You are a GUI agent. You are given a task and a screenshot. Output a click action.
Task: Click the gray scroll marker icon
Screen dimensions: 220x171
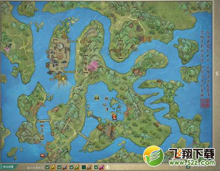click(89, 167)
